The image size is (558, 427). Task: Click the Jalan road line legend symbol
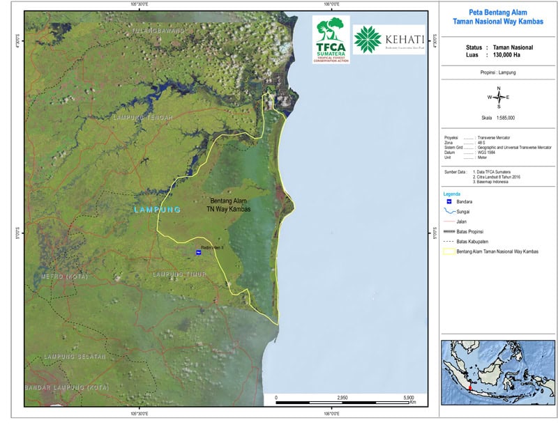point(449,221)
